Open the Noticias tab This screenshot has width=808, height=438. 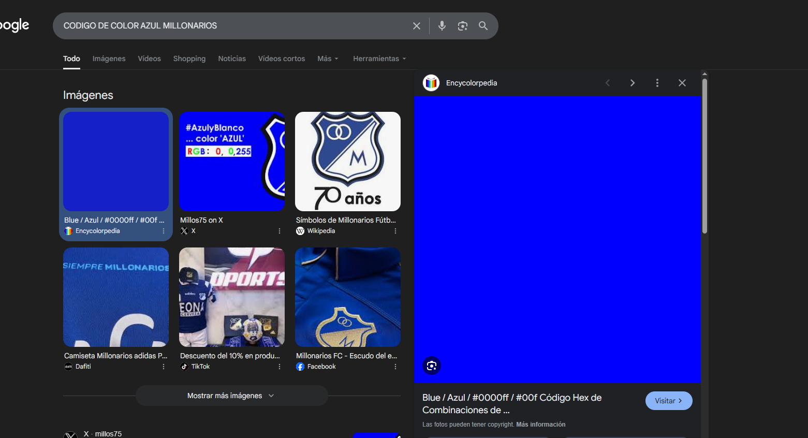232,59
